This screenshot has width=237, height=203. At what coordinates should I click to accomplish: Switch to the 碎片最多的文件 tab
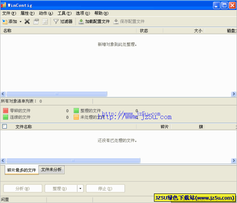[x=22, y=170]
